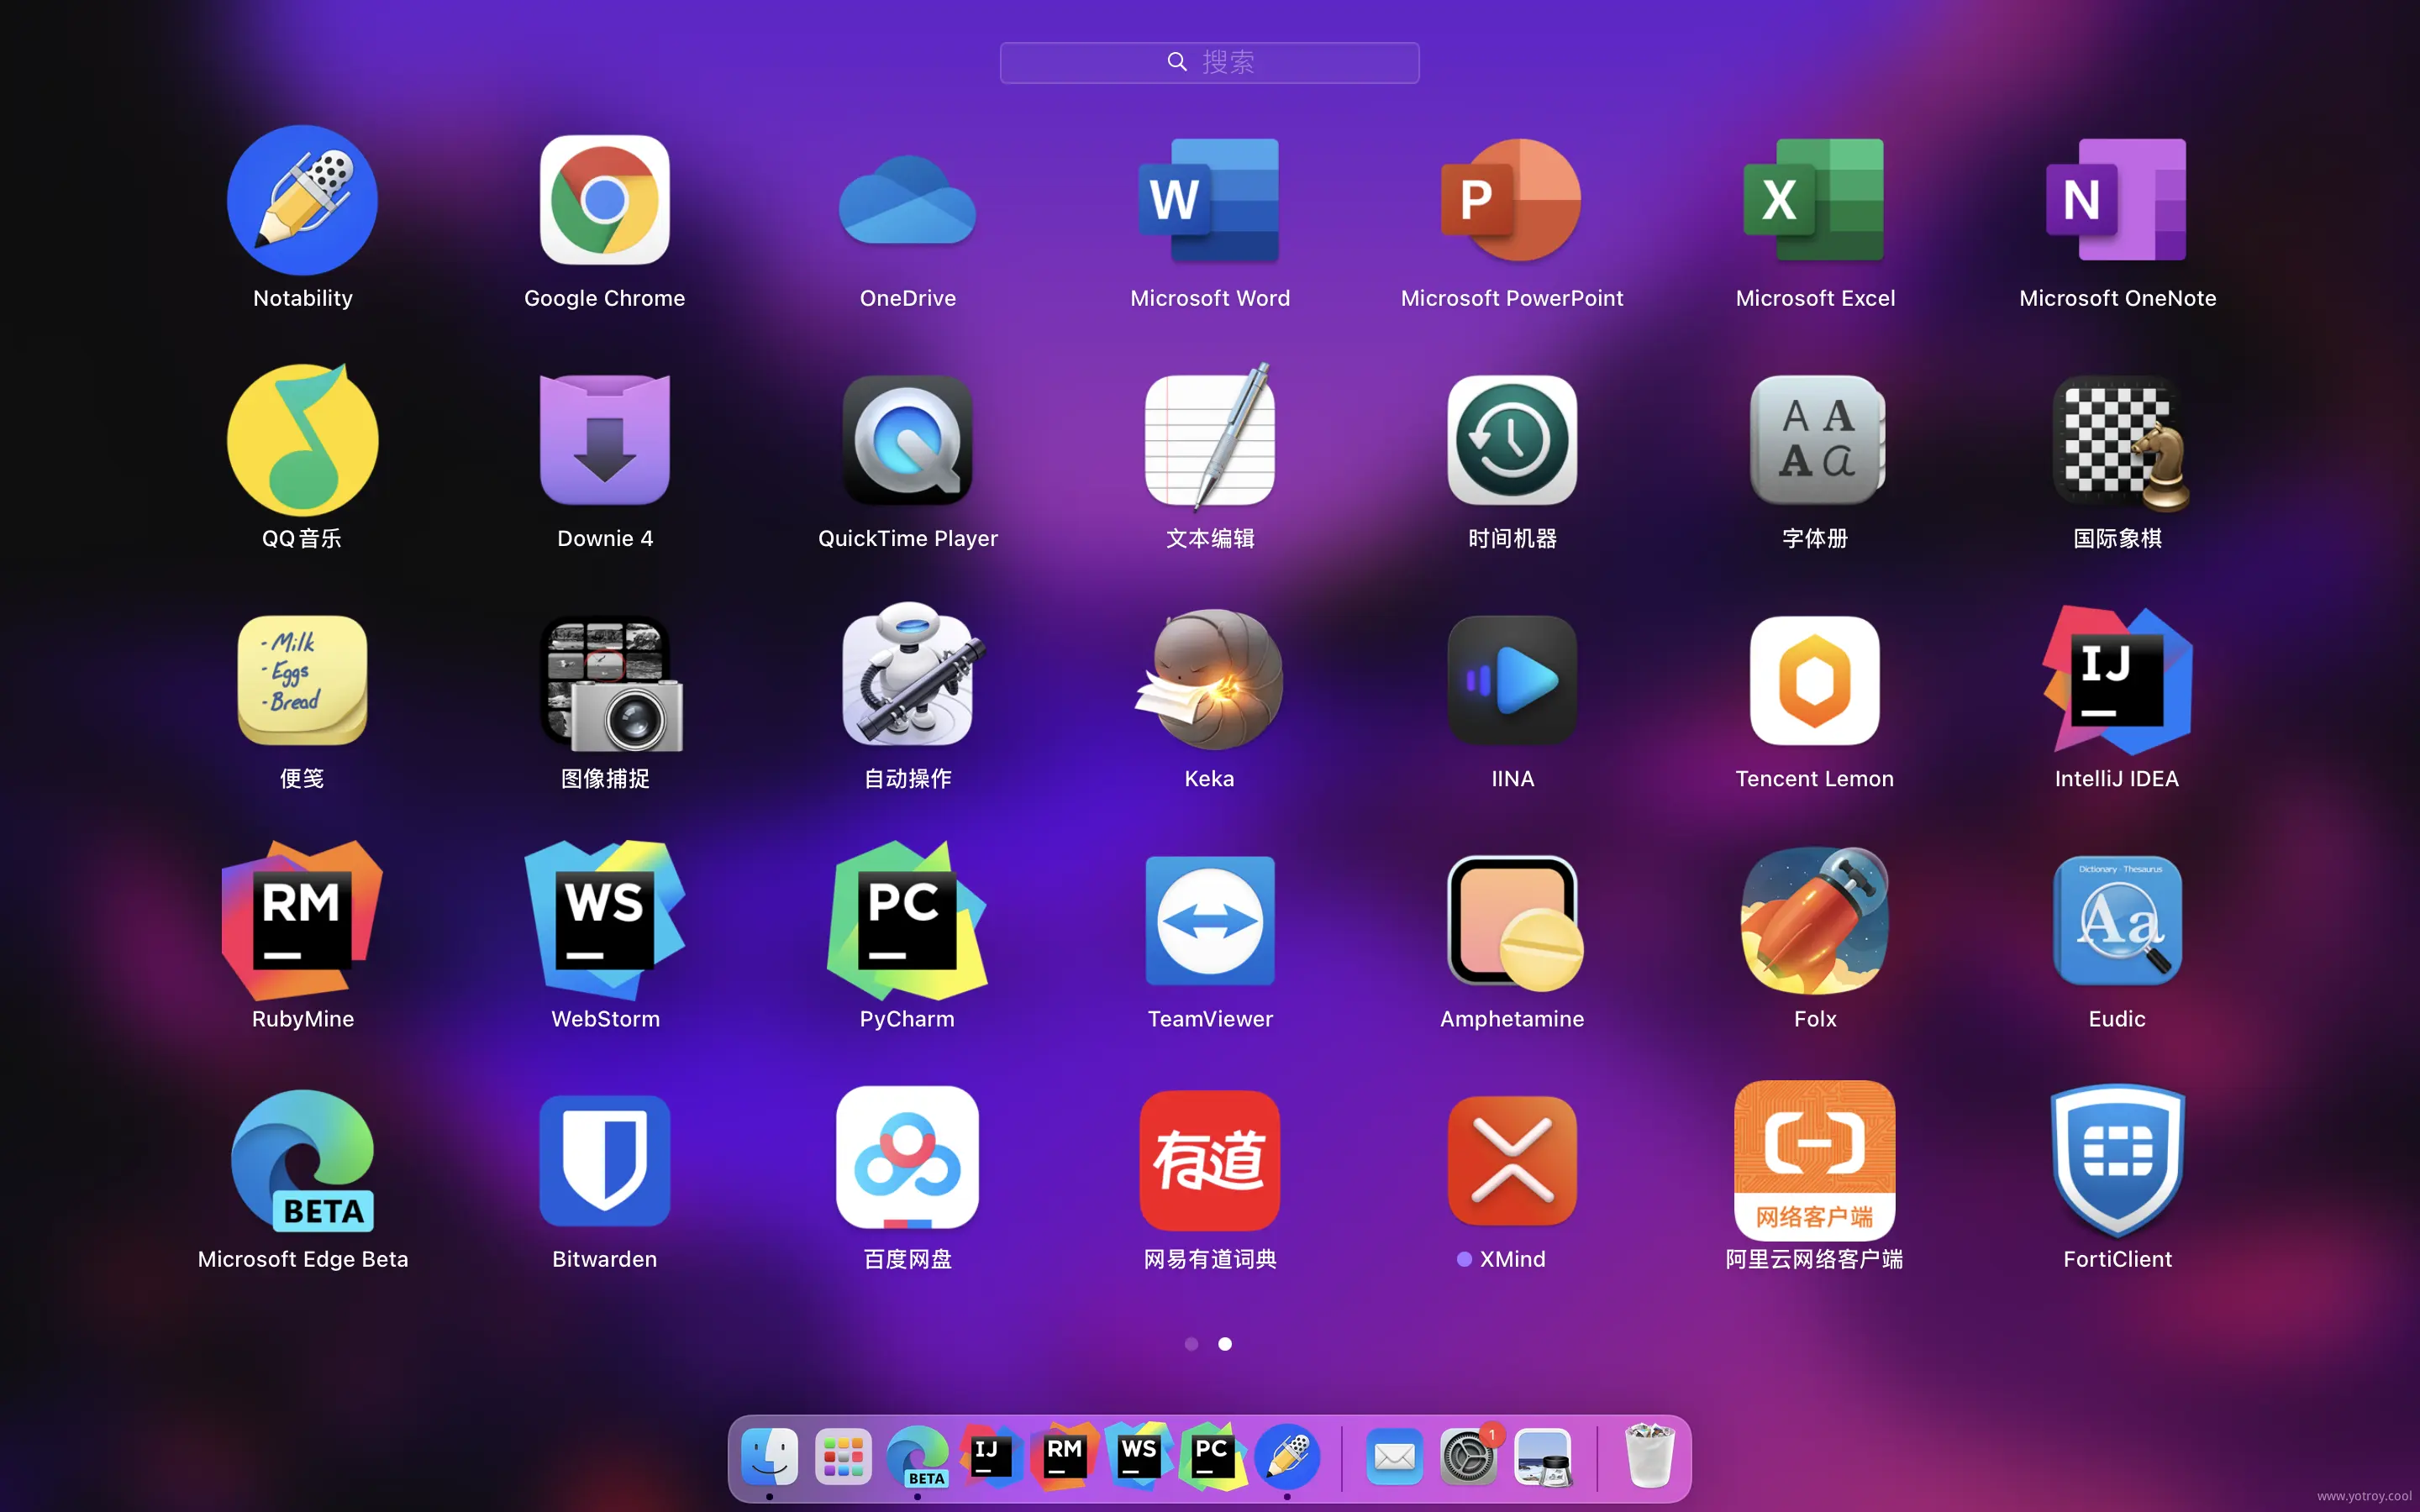This screenshot has width=2420, height=1512.
Task: Launch 图像捕捉 Image Capture
Action: [x=610, y=682]
